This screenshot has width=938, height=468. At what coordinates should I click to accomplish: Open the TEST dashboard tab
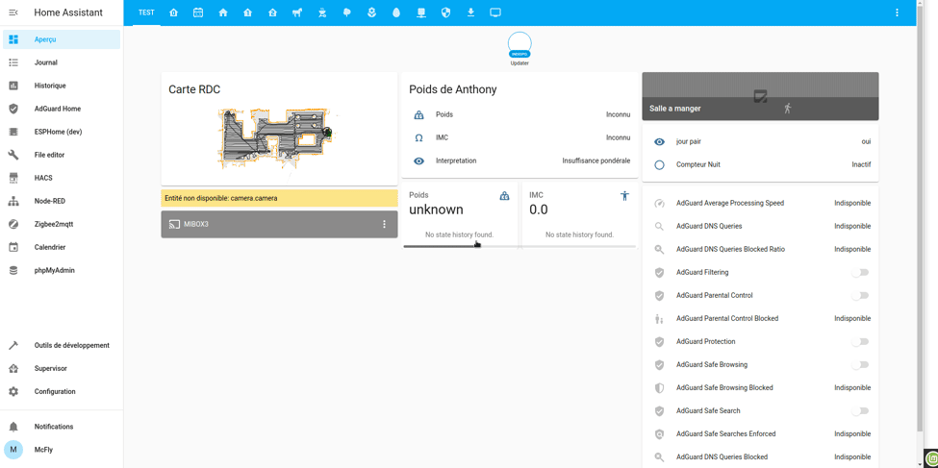click(x=146, y=12)
